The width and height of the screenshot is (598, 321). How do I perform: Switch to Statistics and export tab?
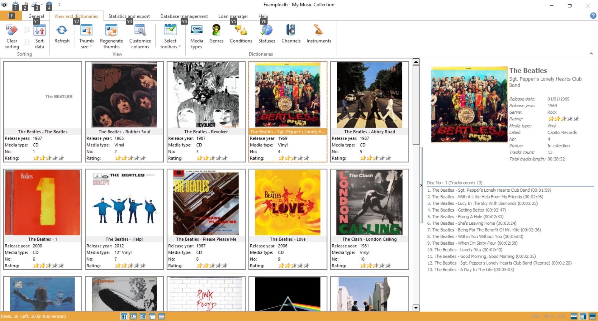click(129, 16)
